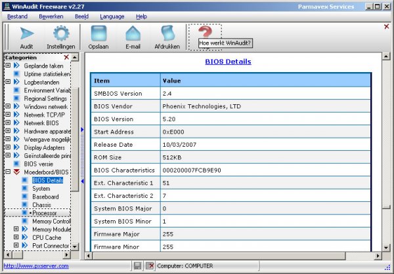The width and height of the screenshot is (394, 274).
Task: Click the BIOS Details heading link
Action: [228, 62]
